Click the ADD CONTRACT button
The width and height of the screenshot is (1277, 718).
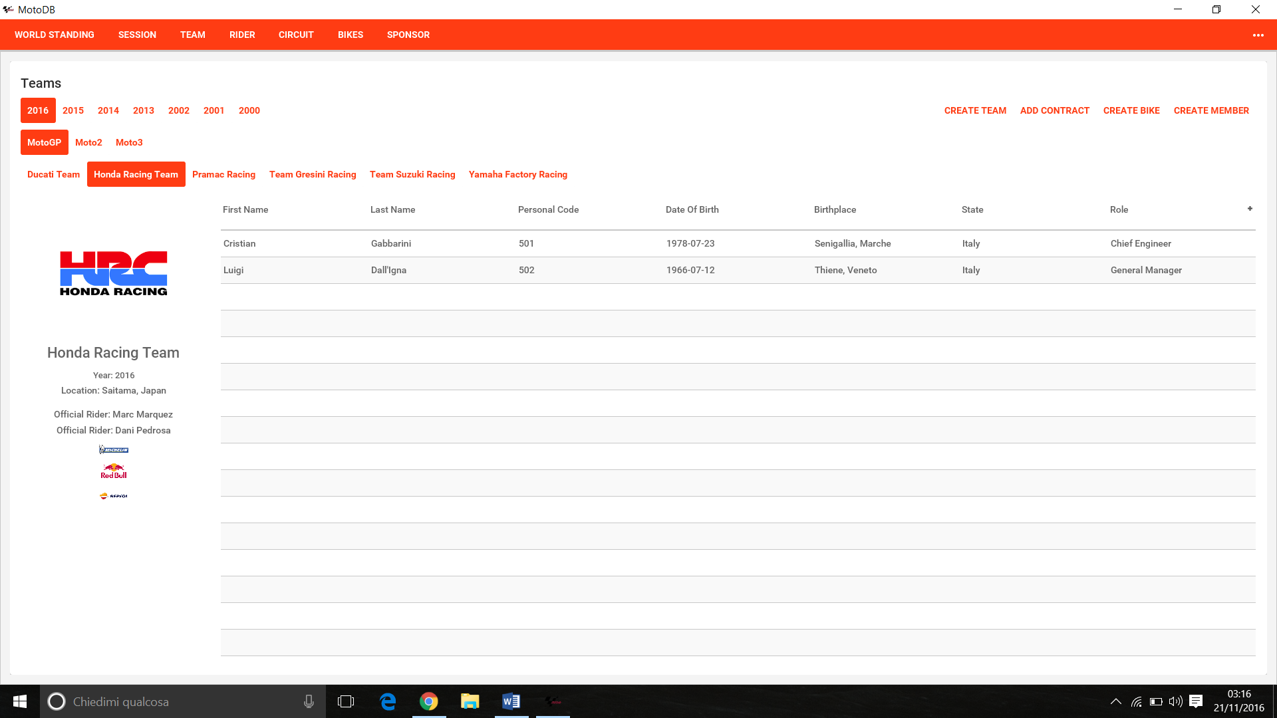click(1054, 110)
